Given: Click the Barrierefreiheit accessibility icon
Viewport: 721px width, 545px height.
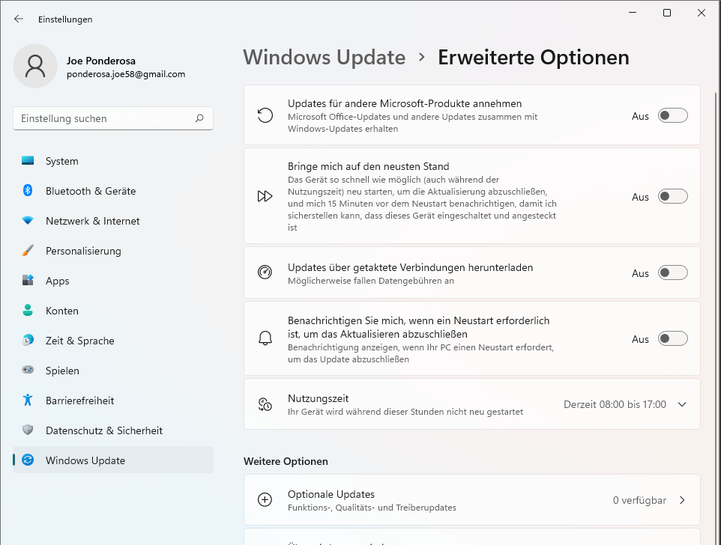Looking at the screenshot, I should (x=28, y=401).
